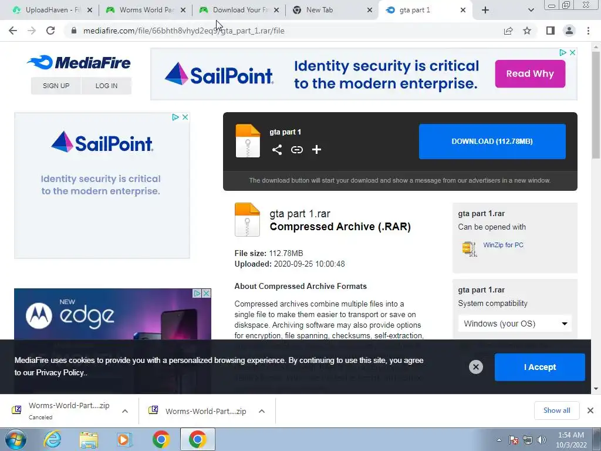The image size is (601, 451).
Task: Click the share page icon in address bar
Action: (508, 31)
